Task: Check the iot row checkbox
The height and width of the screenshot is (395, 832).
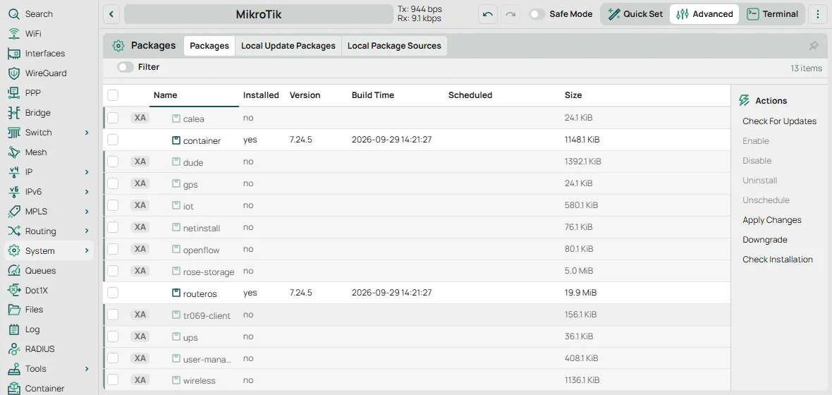Action: pyautogui.click(x=113, y=205)
